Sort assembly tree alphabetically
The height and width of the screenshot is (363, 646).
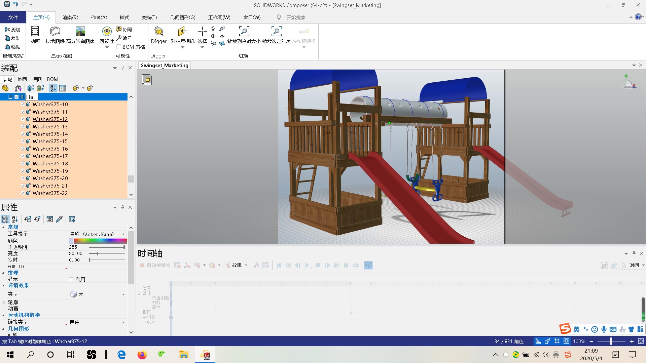pyautogui.click(x=53, y=88)
